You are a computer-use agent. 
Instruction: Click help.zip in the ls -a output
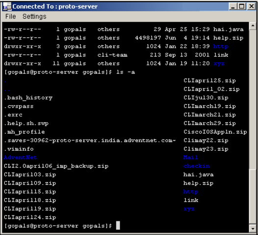coord(199,183)
